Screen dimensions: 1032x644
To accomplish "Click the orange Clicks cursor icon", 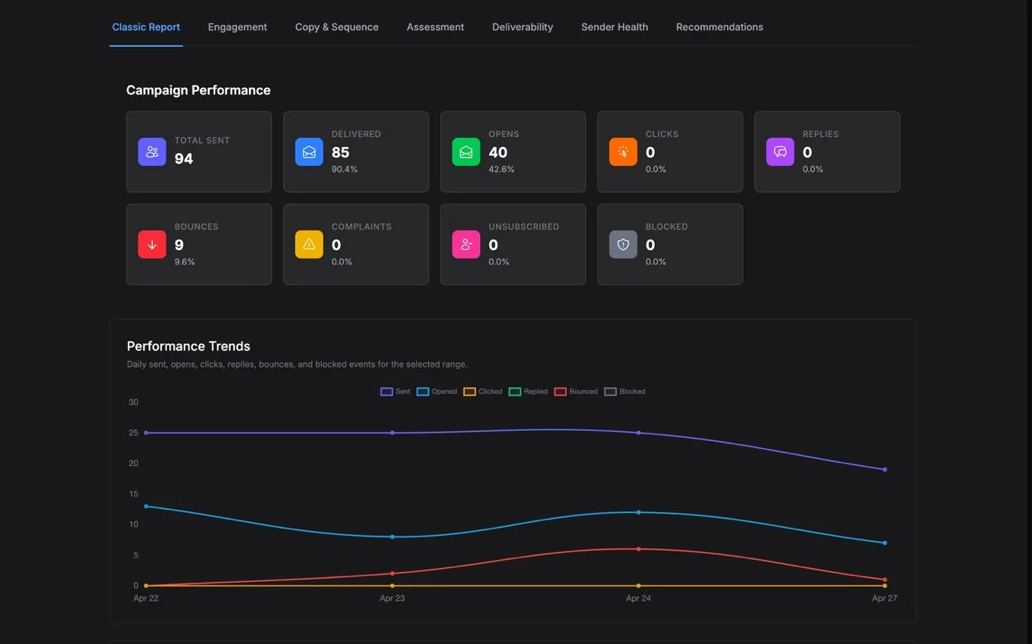I will pyautogui.click(x=623, y=152).
